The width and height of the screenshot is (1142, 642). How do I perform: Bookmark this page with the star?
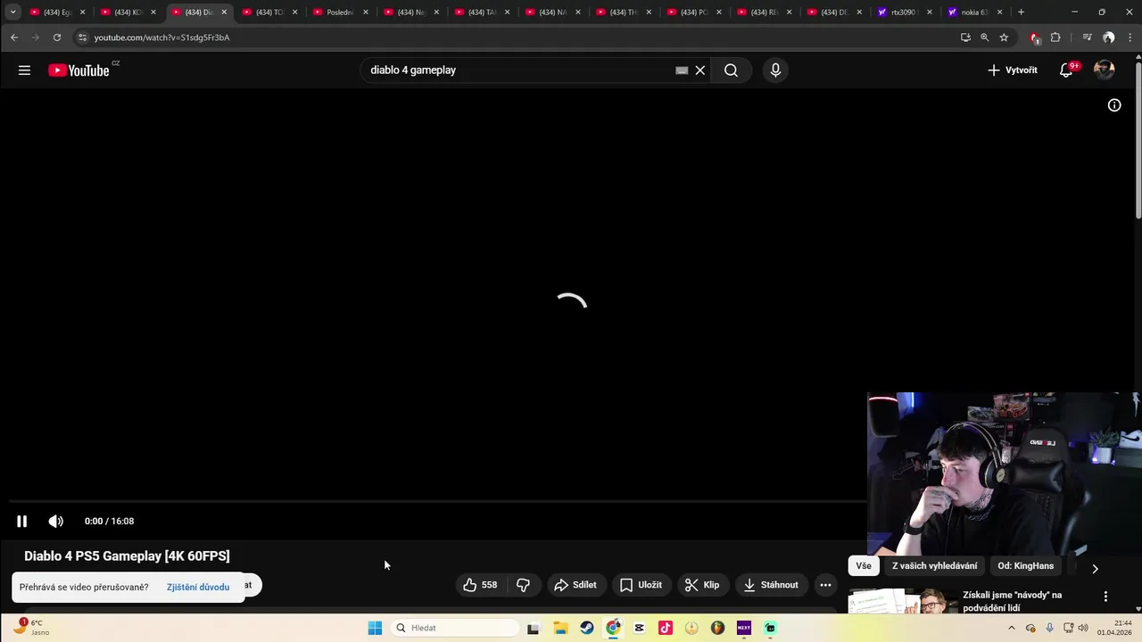[x=1004, y=37]
